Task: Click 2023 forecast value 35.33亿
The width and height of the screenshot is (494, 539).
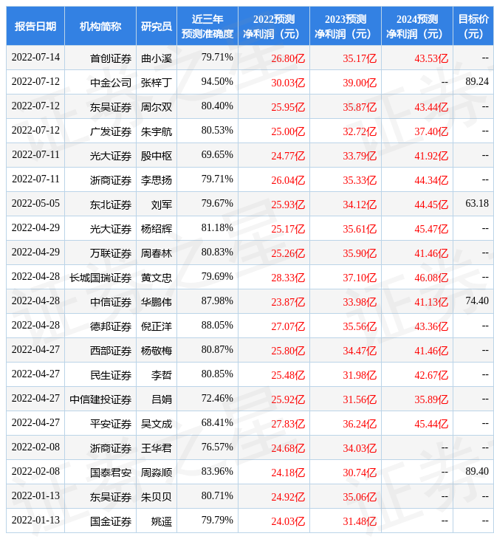Action: pos(360,180)
